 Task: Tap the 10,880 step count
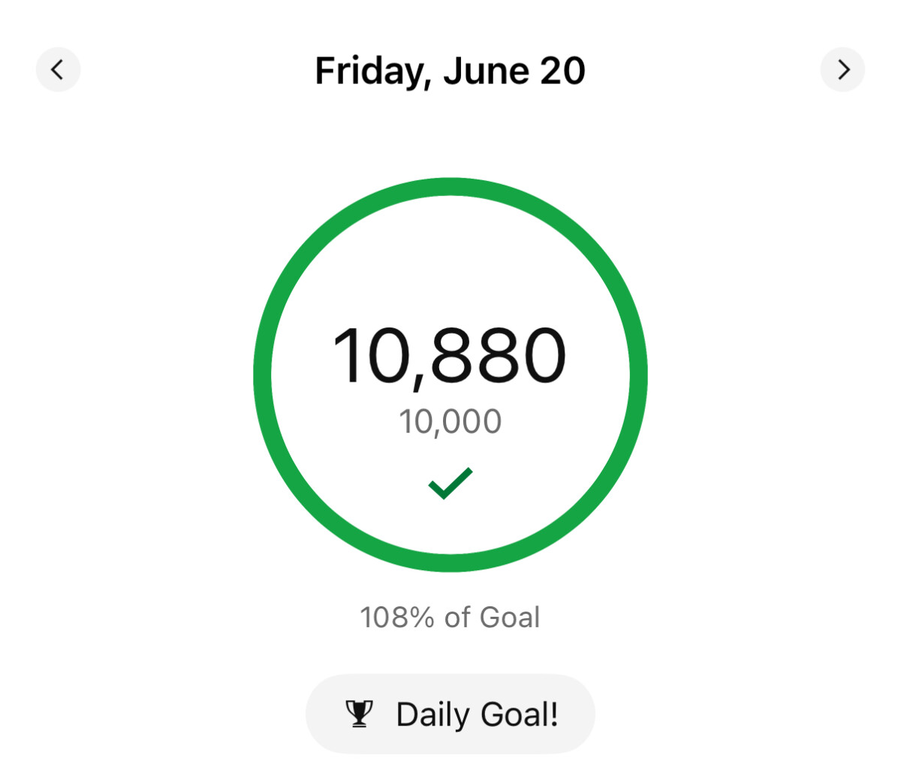coord(450,356)
